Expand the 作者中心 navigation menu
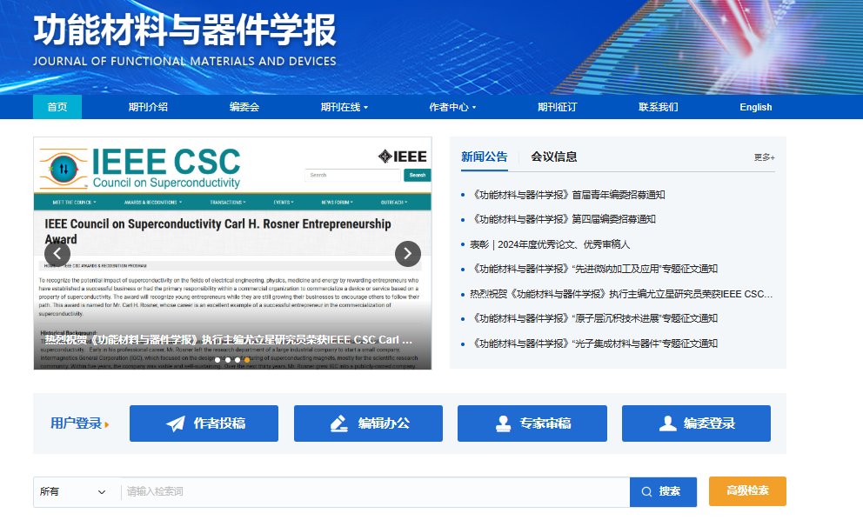863x520 pixels. [x=452, y=107]
